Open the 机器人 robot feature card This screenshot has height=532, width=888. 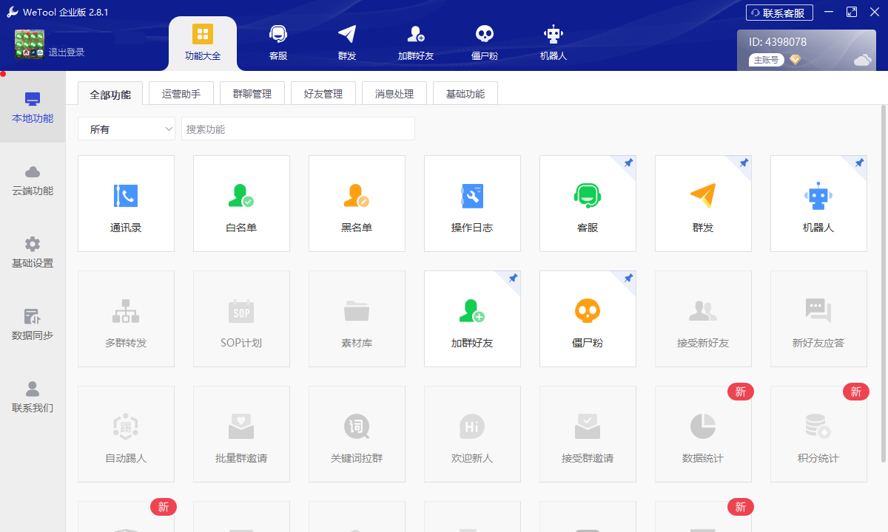click(818, 203)
